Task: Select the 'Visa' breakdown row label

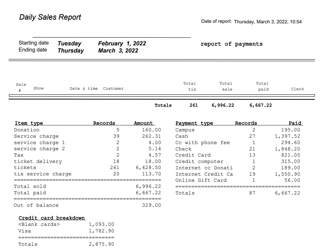Action: 24,231
